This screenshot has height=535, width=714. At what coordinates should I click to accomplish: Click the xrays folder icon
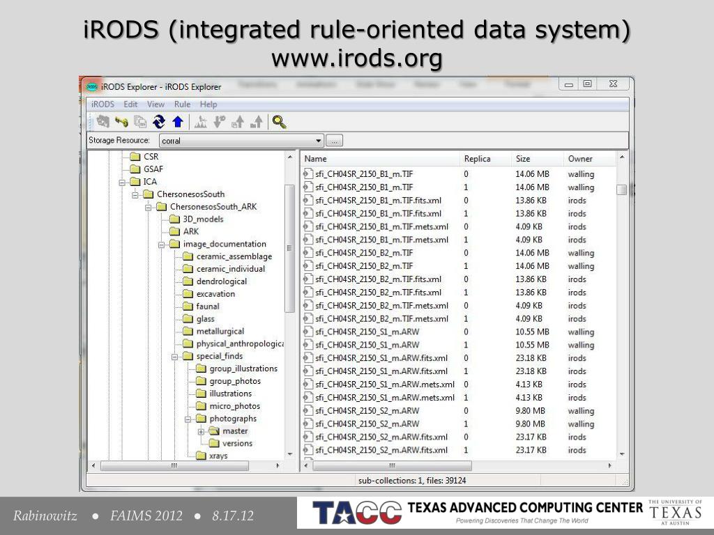201,456
